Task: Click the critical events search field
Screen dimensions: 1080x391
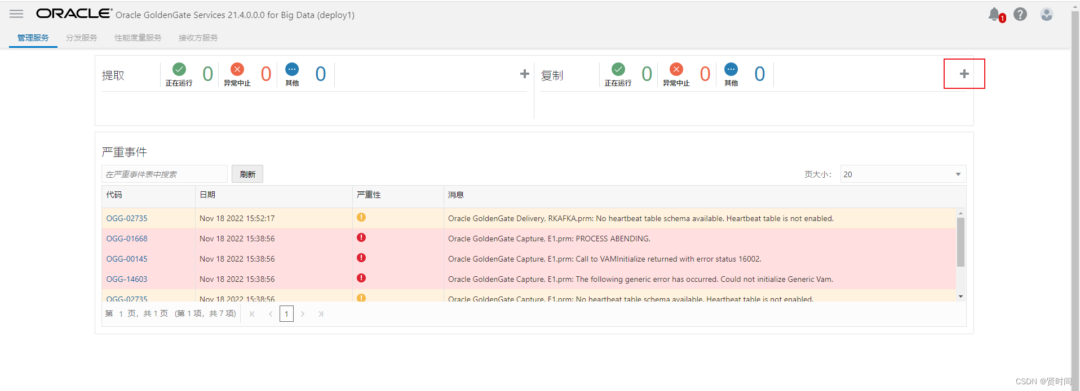Action: click(x=165, y=174)
